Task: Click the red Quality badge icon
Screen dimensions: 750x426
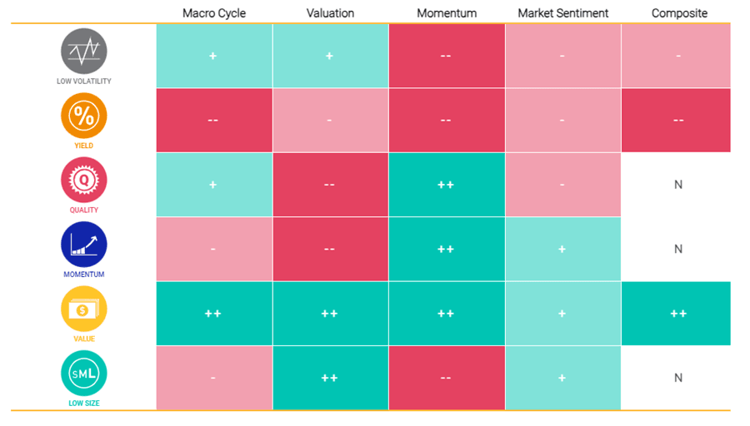Action: coord(83,180)
